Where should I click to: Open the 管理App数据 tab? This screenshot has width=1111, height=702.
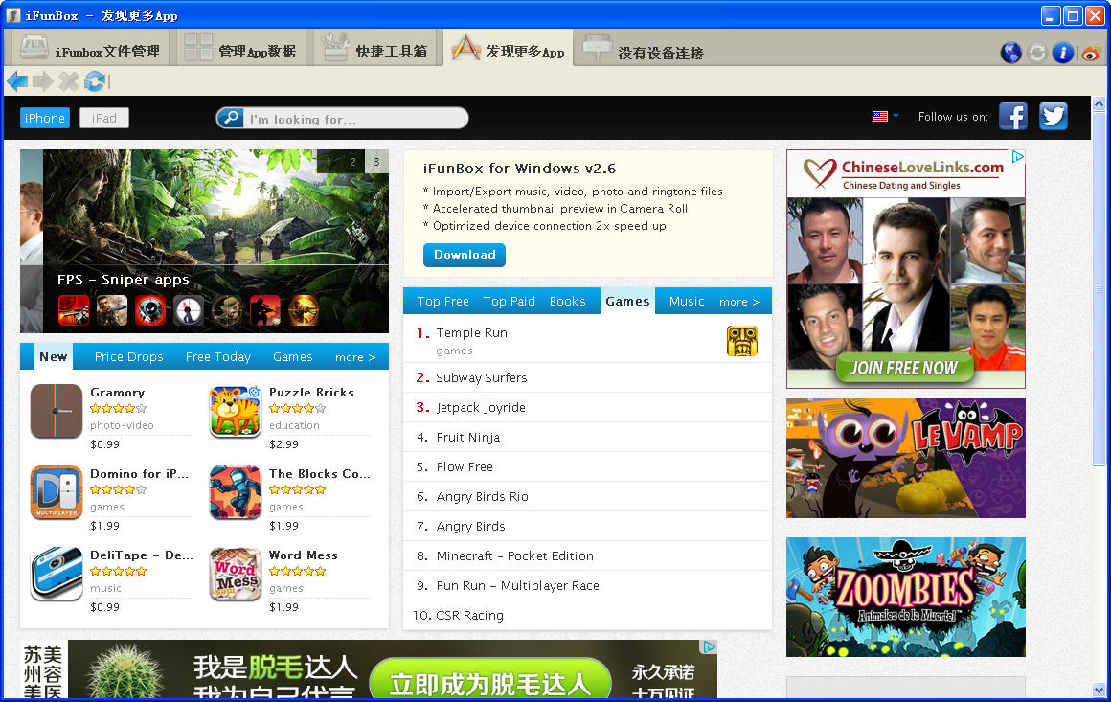point(241,48)
